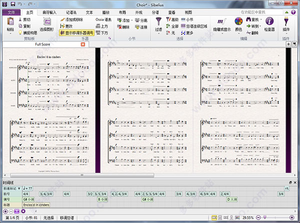Viewport: 300px width, 223px height.
Task: Click Cut (剪切) scissors icon
Action: tap(20, 19)
